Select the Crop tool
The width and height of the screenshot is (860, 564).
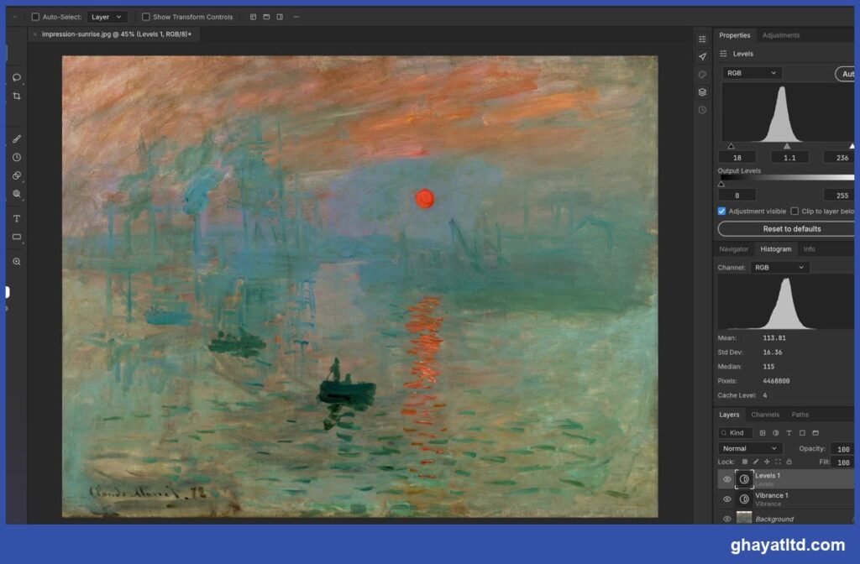(x=17, y=96)
